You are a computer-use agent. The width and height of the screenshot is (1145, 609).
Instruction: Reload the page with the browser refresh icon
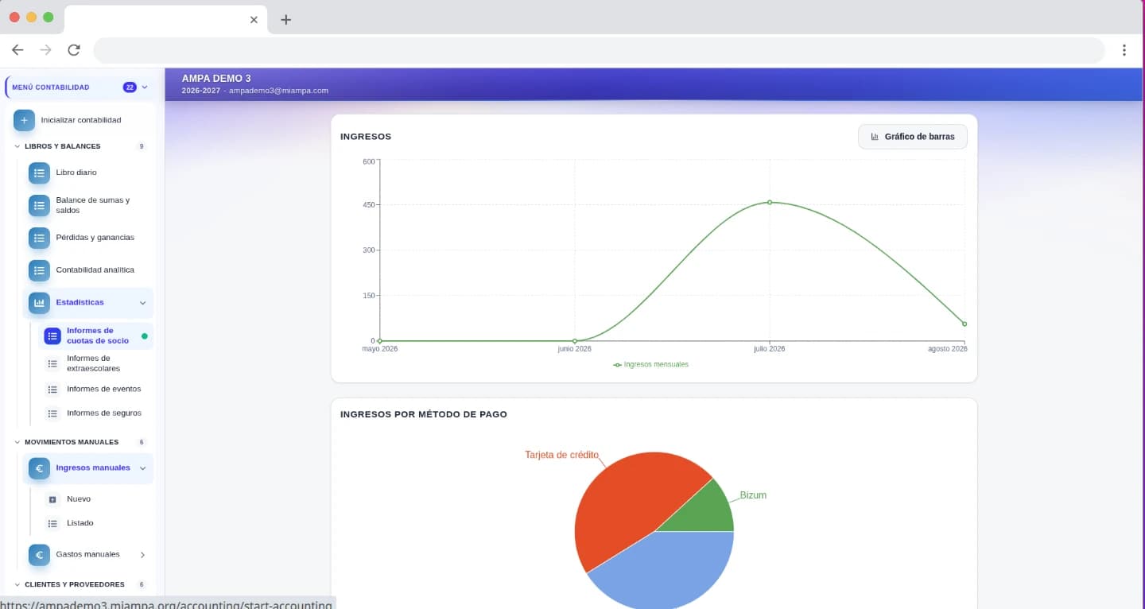tap(74, 50)
